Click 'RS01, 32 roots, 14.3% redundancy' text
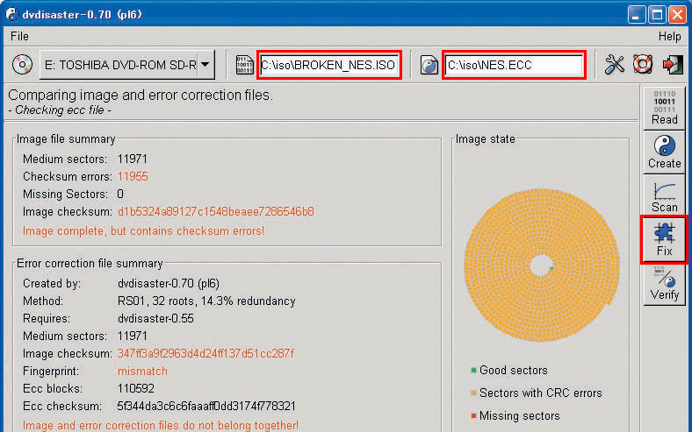The image size is (692, 432). 206,301
